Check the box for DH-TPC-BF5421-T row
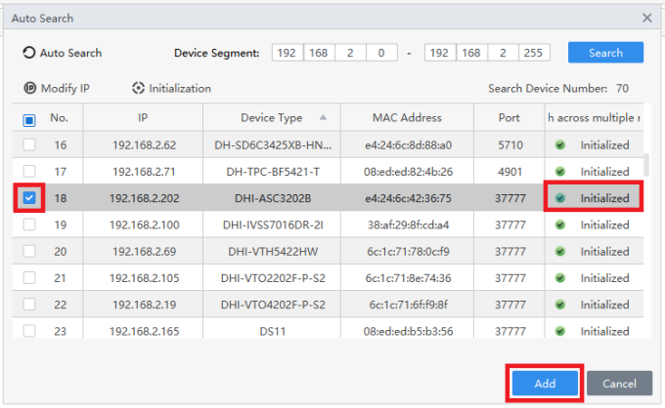The image size is (665, 408). pyautogui.click(x=29, y=172)
